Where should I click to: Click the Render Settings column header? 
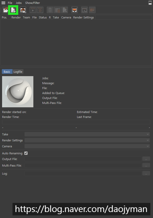click(x=84, y=17)
